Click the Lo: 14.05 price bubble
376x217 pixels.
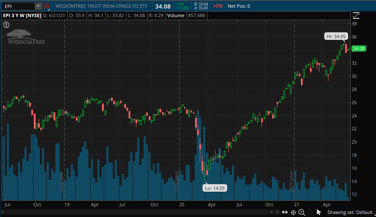click(x=215, y=188)
